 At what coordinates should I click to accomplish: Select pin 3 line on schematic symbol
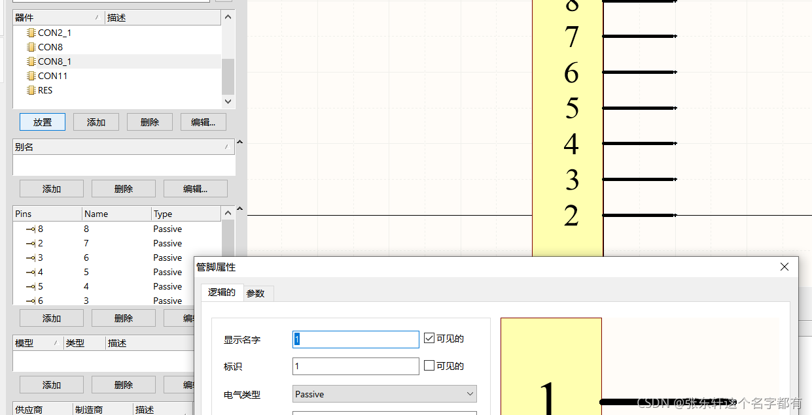click(x=639, y=179)
